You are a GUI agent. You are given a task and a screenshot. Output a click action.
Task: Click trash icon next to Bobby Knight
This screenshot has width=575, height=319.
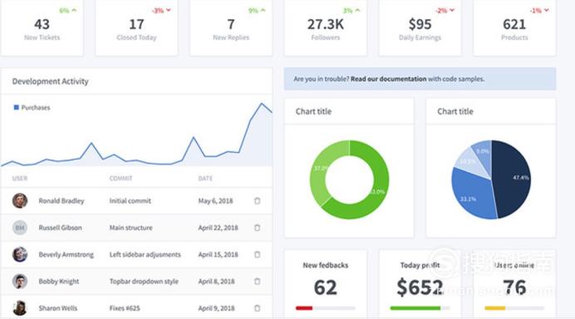257,282
